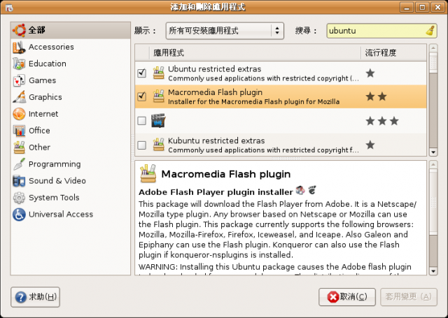
Task: Open the Accessories category
Action: (71, 47)
